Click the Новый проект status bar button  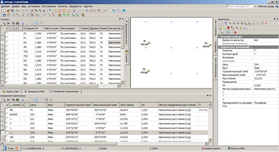(211, 148)
